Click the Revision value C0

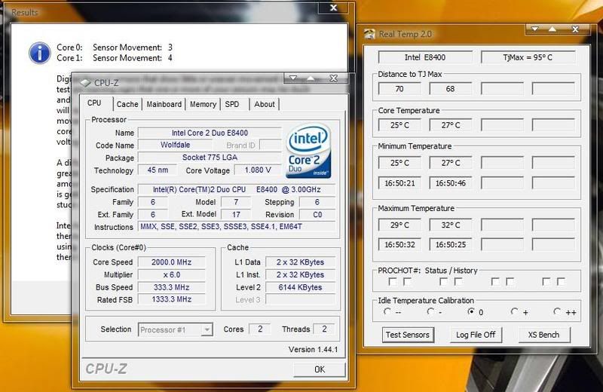click(317, 215)
